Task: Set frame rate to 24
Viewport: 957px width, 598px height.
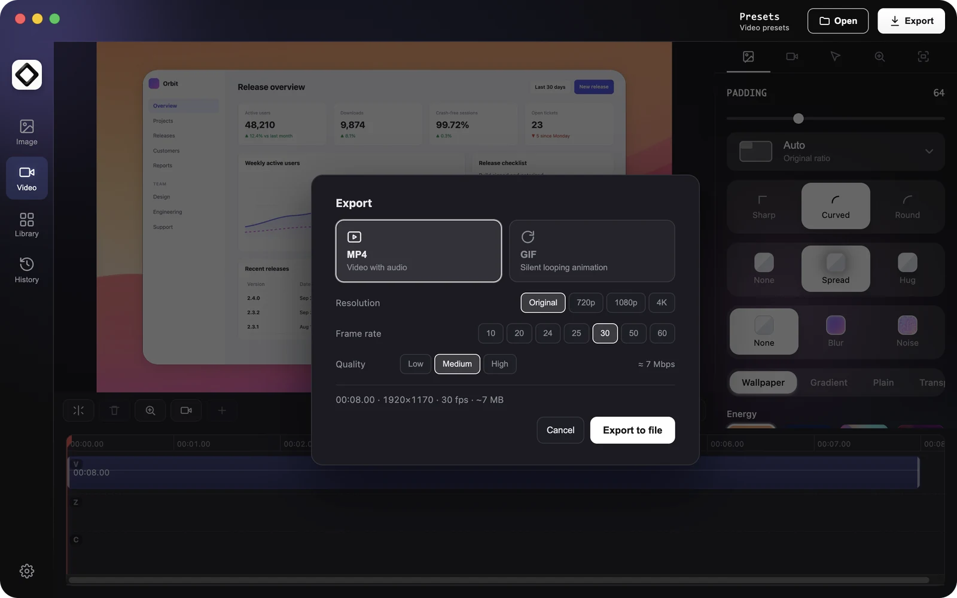Action: point(548,333)
